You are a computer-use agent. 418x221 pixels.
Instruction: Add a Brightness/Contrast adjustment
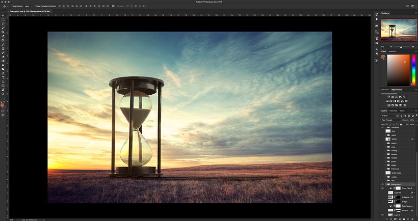pos(389,97)
